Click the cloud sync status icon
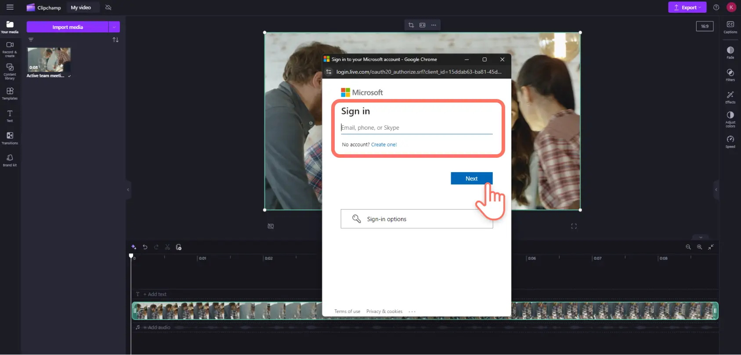Screen dimensions: 741x355 (108, 7)
